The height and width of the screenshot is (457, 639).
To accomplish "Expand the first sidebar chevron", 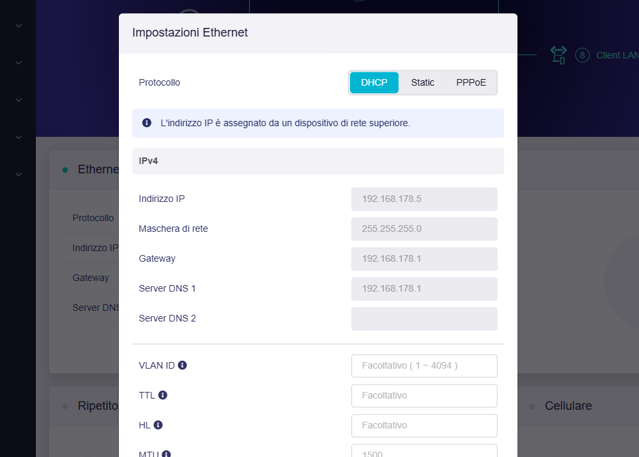I will coord(19,26).
